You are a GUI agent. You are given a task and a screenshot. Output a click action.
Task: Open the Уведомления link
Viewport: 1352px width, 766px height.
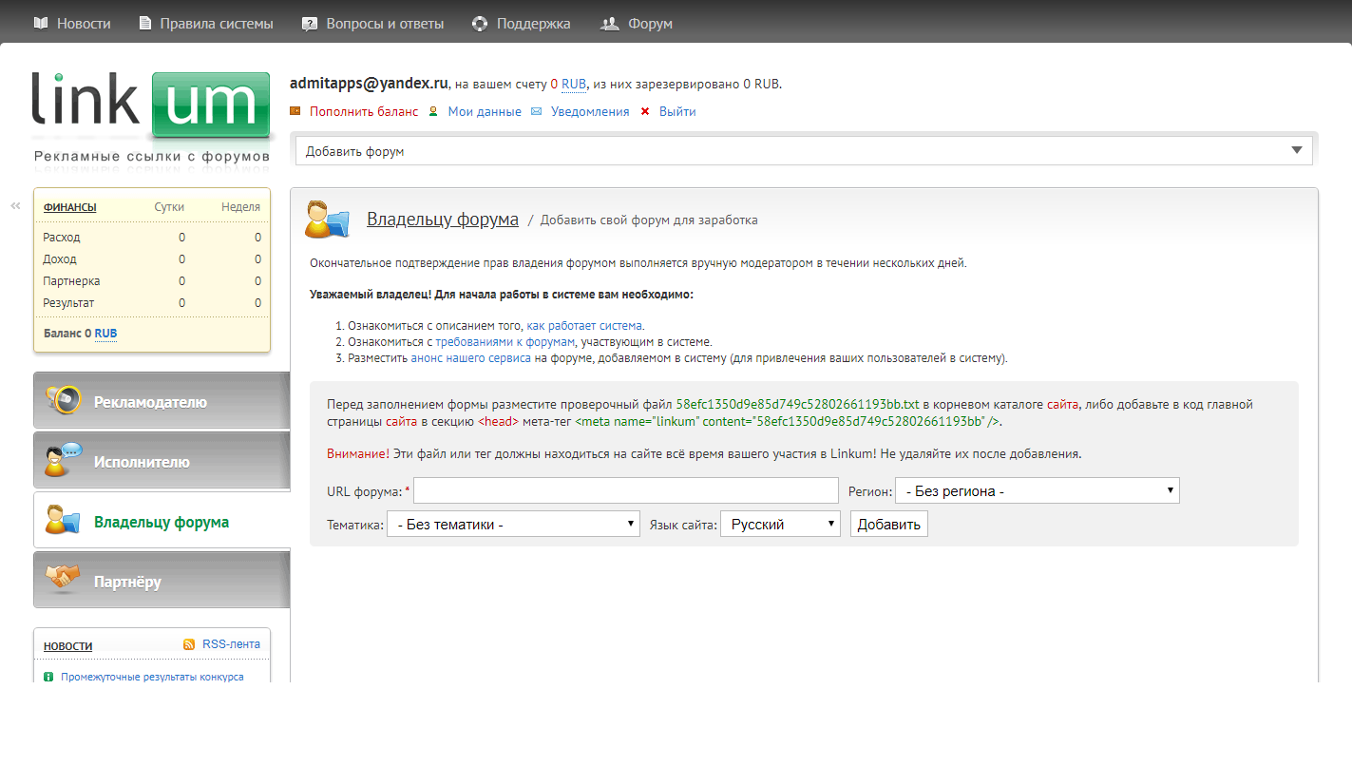click(x=590, y=112)
